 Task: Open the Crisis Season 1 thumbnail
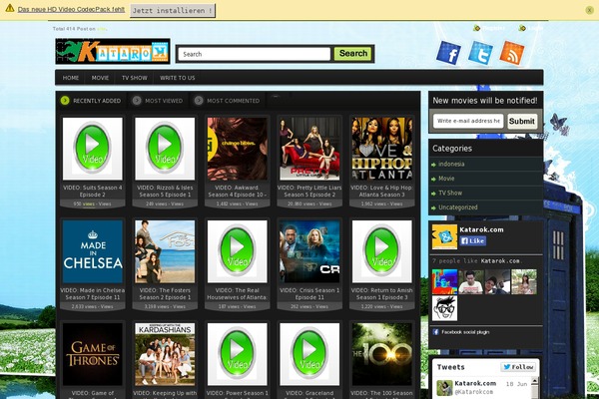coord(309,251)
